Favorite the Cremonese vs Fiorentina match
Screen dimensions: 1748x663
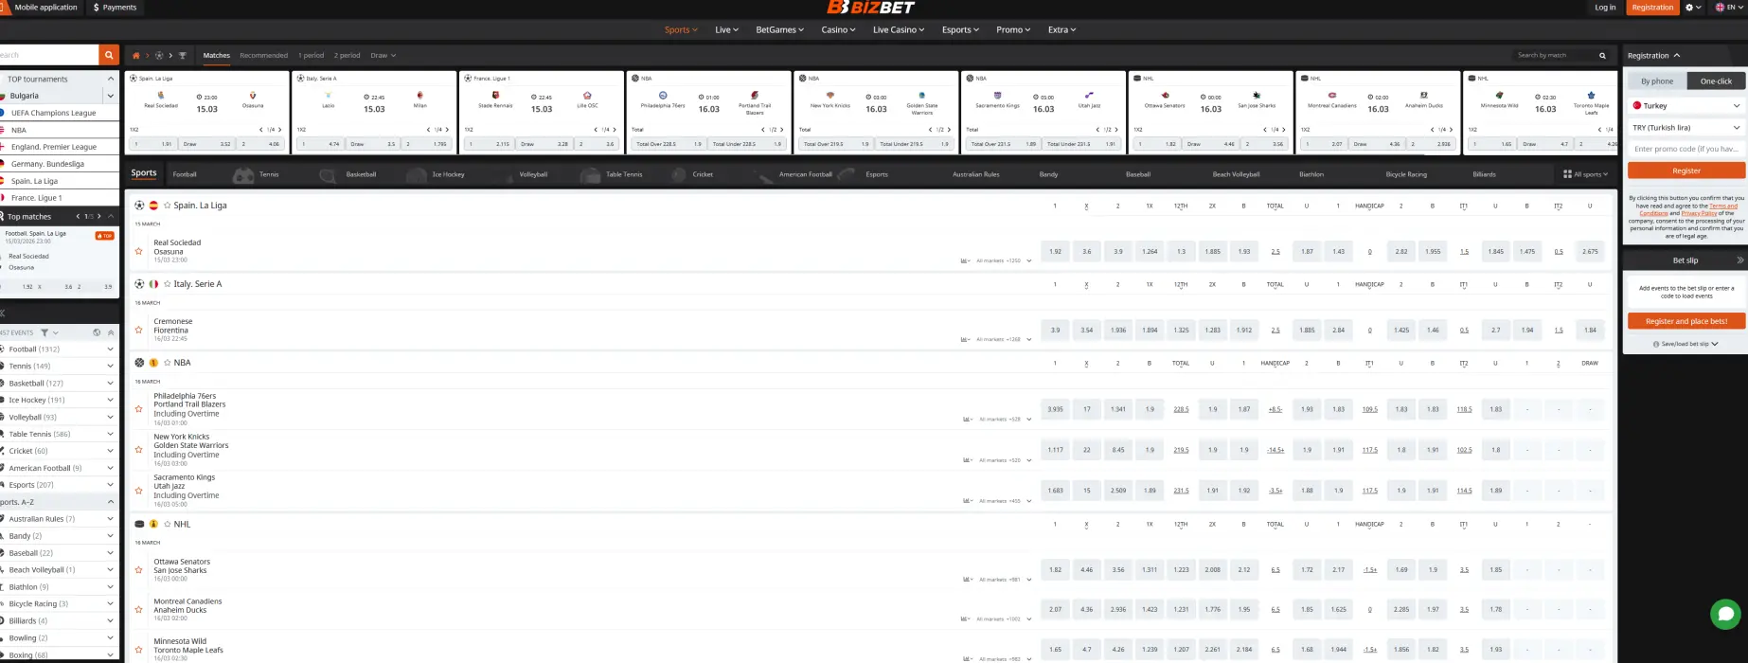click(139, 330)
